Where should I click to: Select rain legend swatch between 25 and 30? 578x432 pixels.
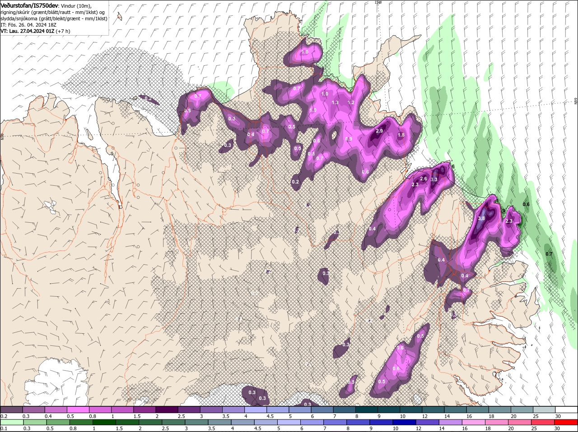pyautogui.click(x=544, y=422)
